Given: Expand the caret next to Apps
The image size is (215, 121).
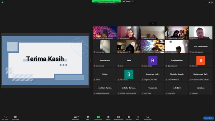Looking at the screenshot, I should (141, 117).
